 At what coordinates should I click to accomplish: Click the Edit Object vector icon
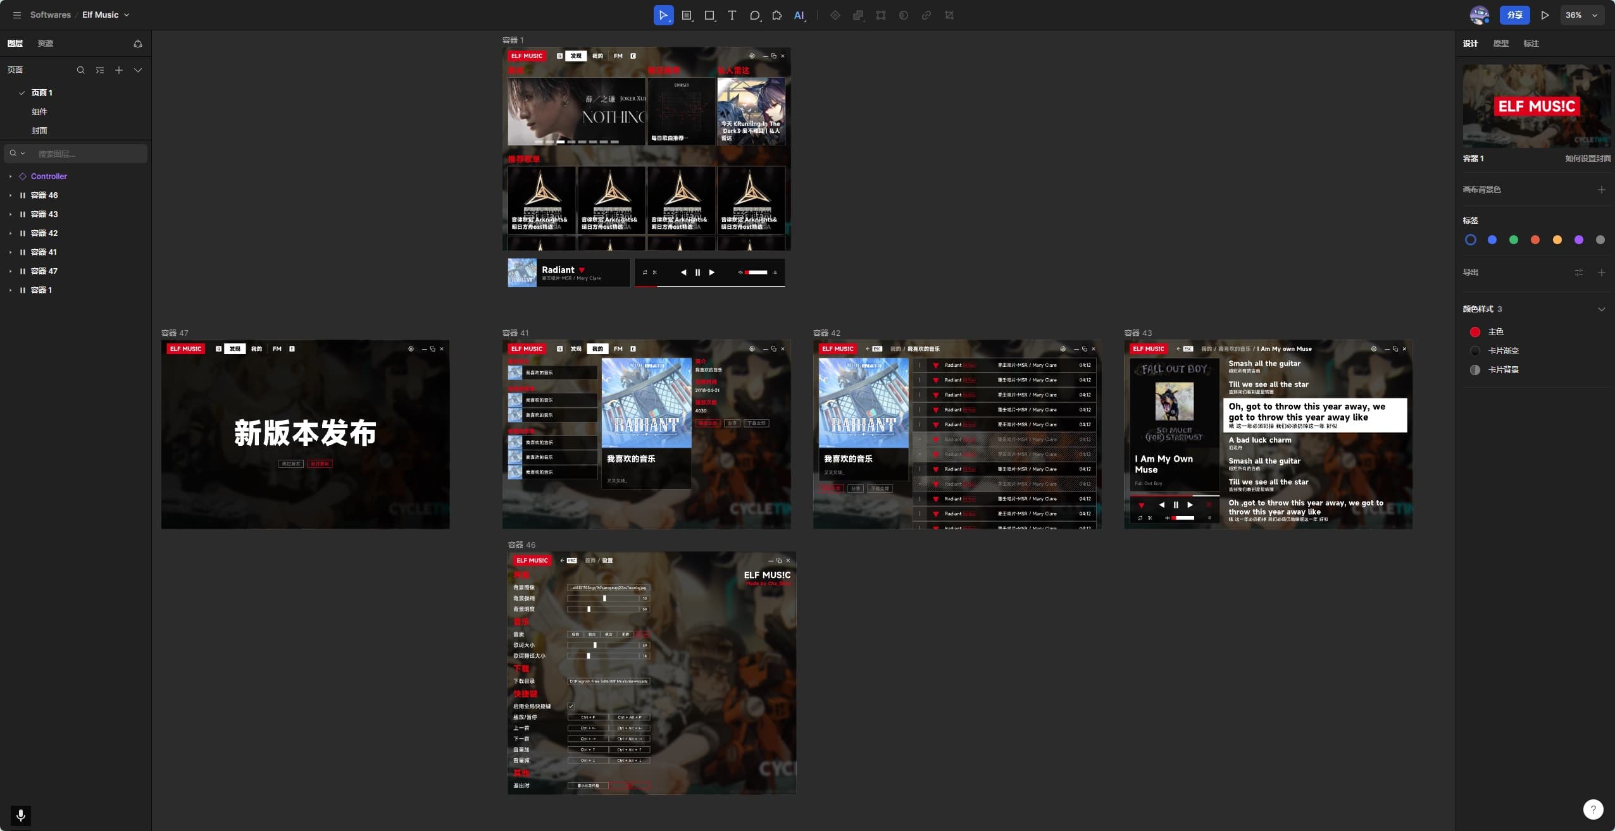(881, 15)
